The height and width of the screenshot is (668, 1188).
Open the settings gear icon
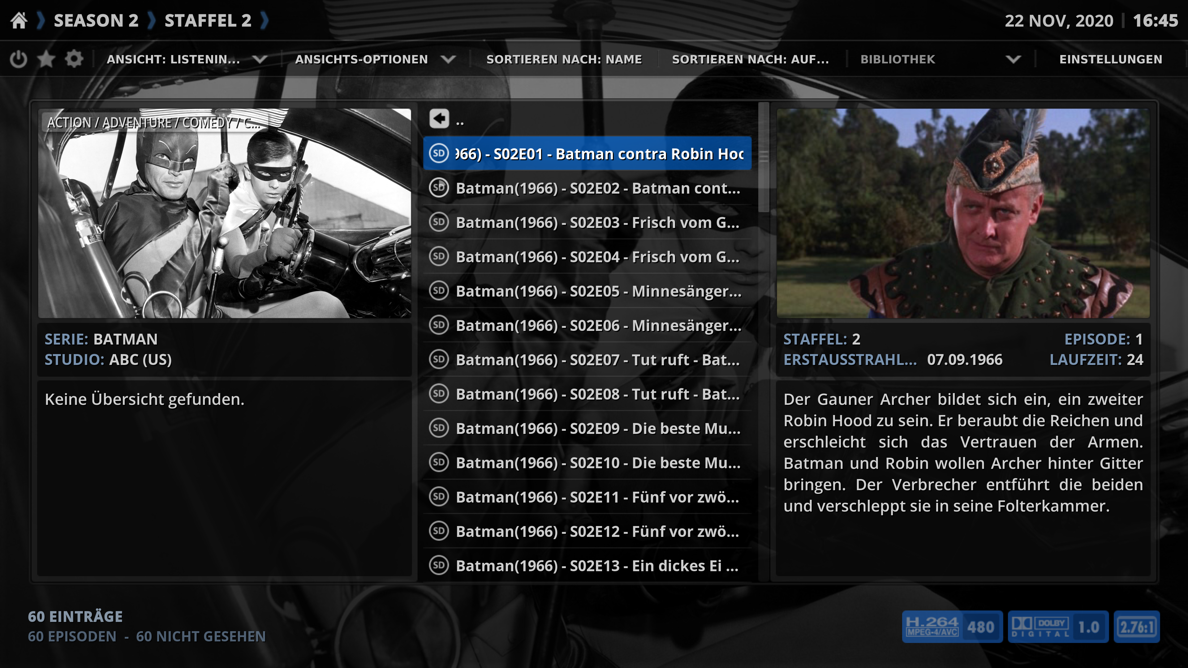(x=74, y=59)
